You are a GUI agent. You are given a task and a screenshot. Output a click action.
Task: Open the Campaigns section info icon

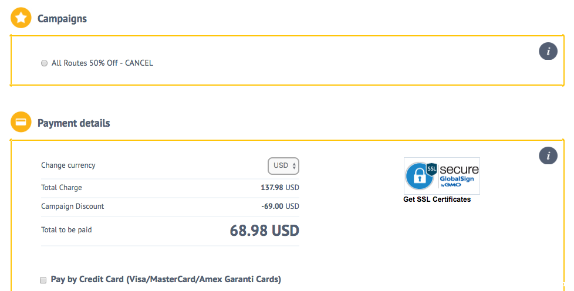(548, 51)
